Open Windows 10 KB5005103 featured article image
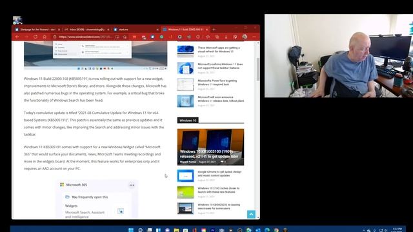The height and width of the screenshot is (232, 413). [210, 147]
